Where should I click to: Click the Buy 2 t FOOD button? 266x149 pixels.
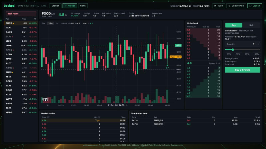point(242,70)
